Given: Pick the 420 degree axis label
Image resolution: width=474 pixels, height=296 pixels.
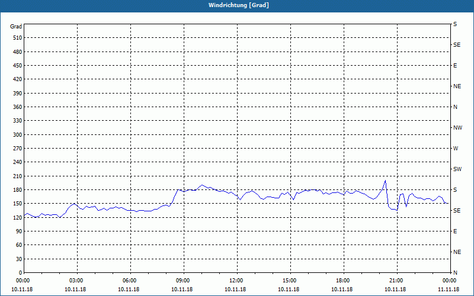Looking at the screenshot, I should point(18,79).
